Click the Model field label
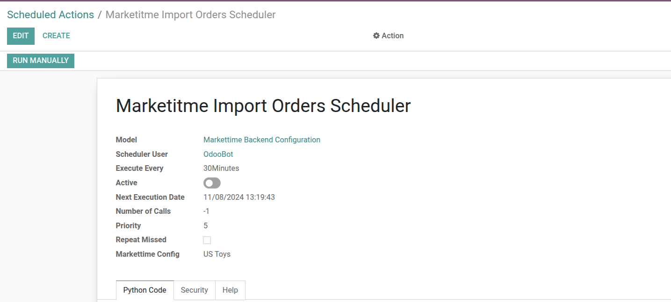Viewport: 671px width, 302px height. 126,140
